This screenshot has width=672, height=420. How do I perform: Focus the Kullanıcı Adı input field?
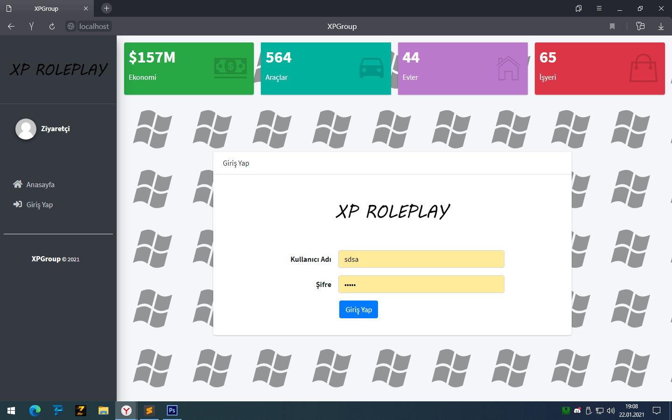pos(421,259)
